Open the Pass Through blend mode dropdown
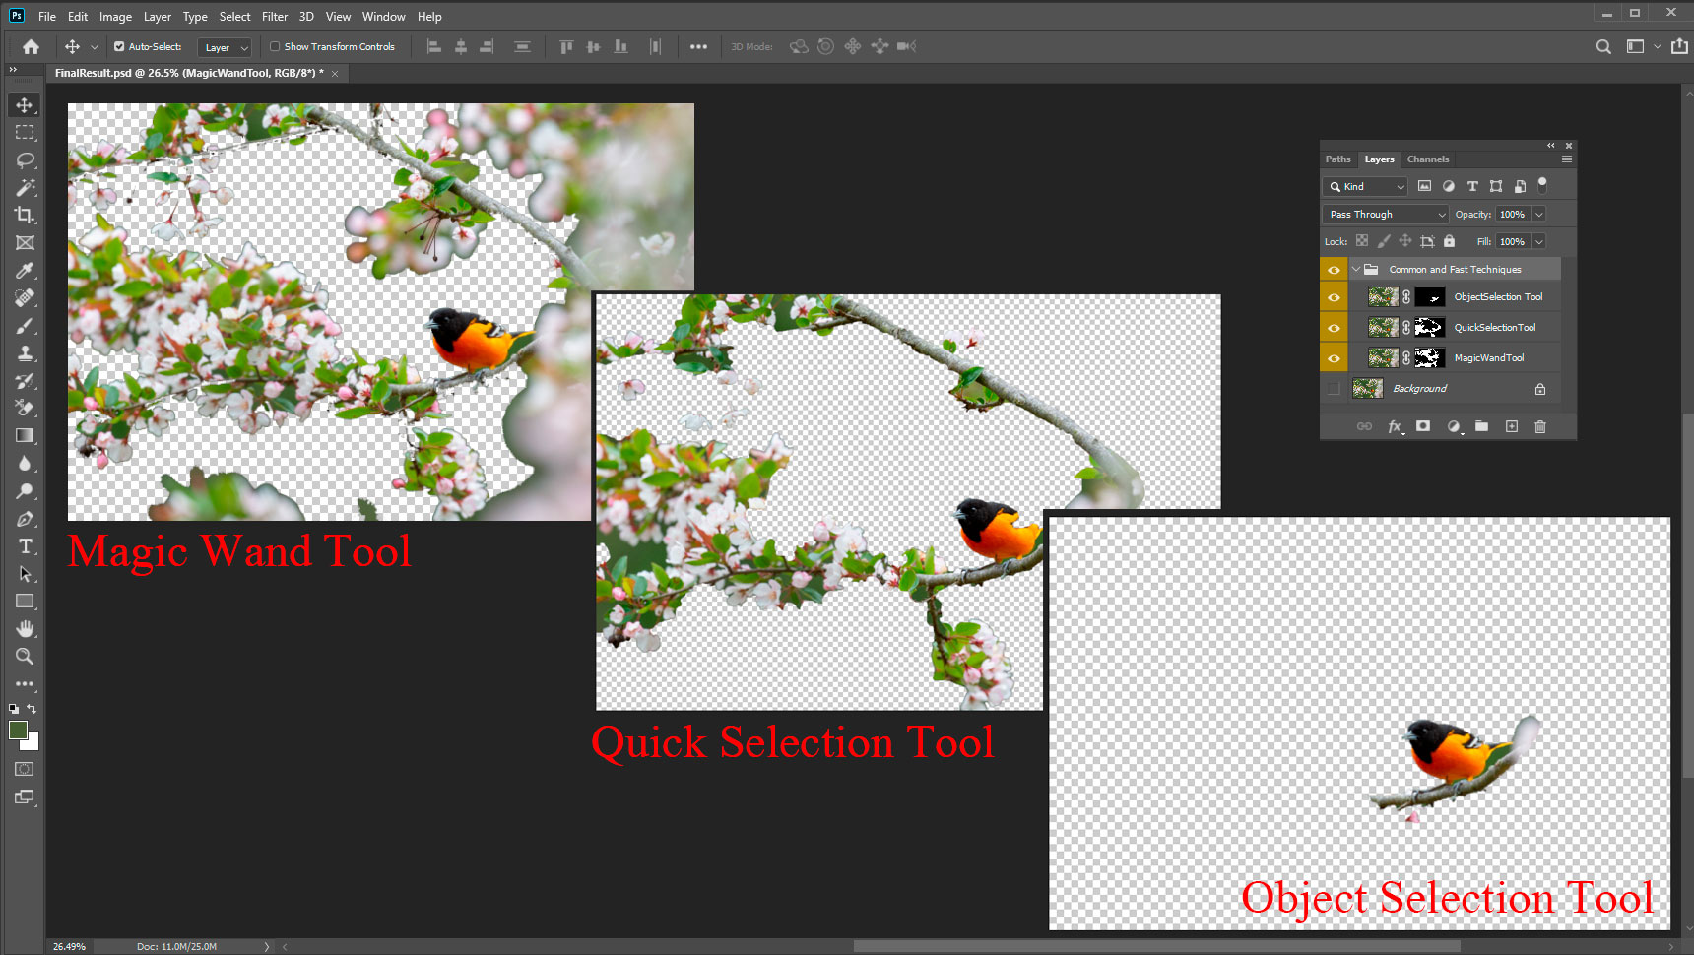This screenshot has height=955, width=1694. coord(1386,214)
